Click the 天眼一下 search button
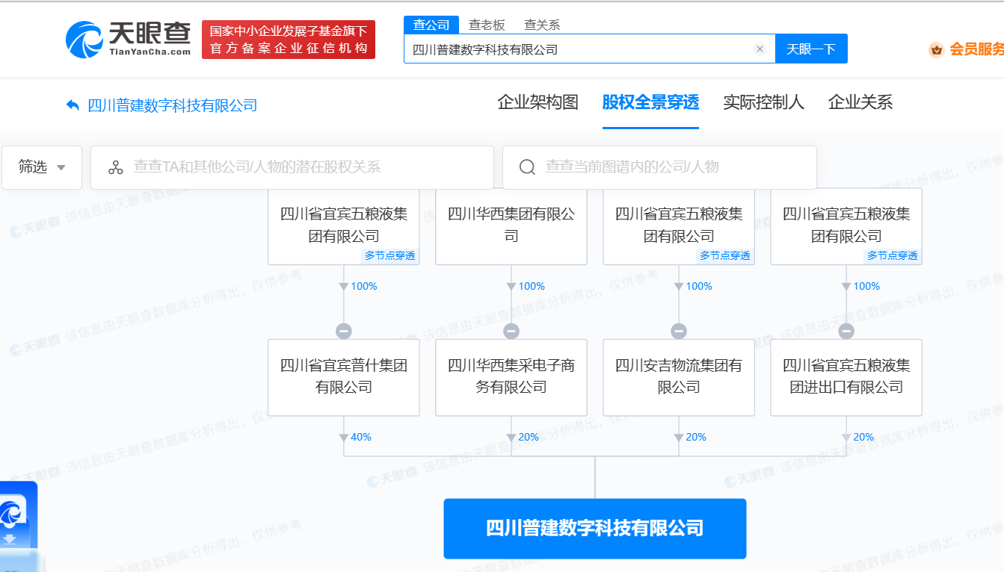This screenshot has width=1004, height=572. (x=811, y=49)
